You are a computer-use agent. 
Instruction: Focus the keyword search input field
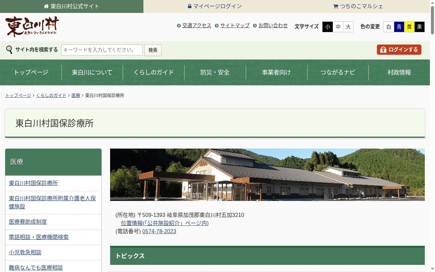[102, 50]
